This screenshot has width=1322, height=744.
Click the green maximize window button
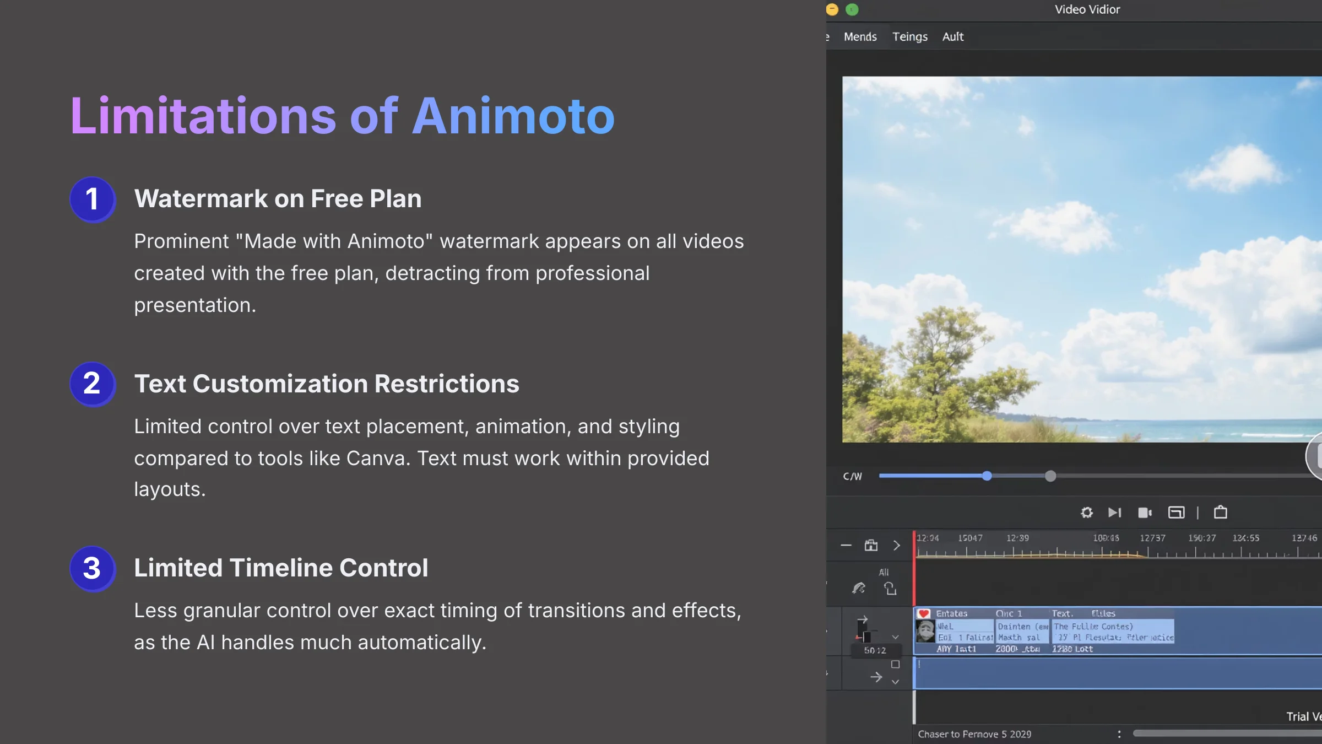pyautogui.click(x=852, y=9)
